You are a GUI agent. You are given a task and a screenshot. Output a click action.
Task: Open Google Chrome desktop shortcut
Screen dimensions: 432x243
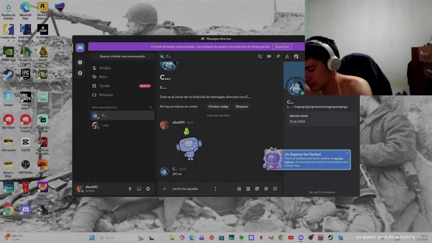(x=8, y=213)
